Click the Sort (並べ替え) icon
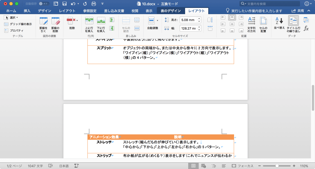This screenshot has height=169, width=315. click(x=279, y=23)
